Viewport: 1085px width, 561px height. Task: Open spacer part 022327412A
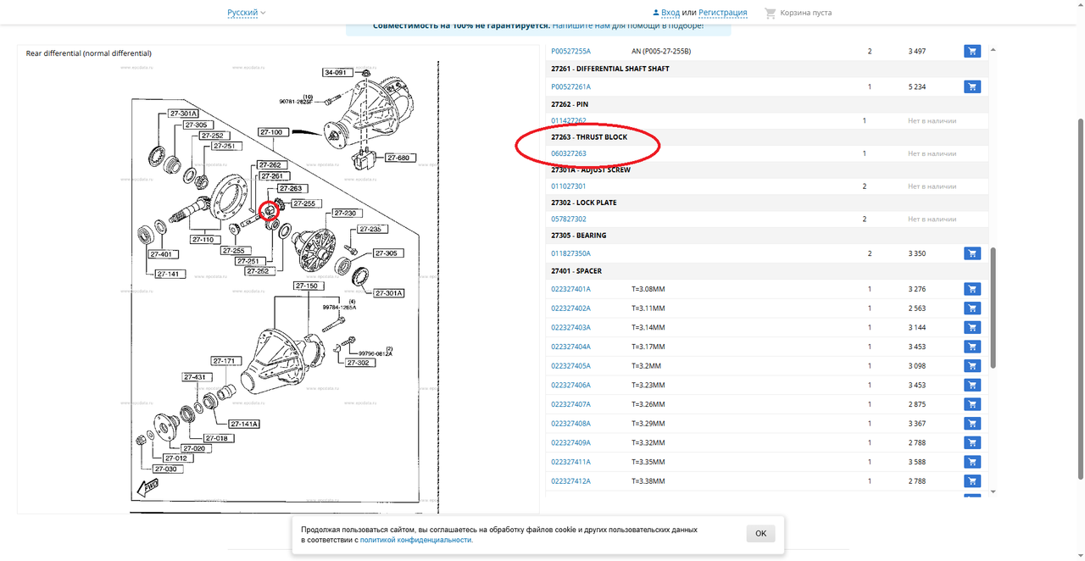click(571, 481)
